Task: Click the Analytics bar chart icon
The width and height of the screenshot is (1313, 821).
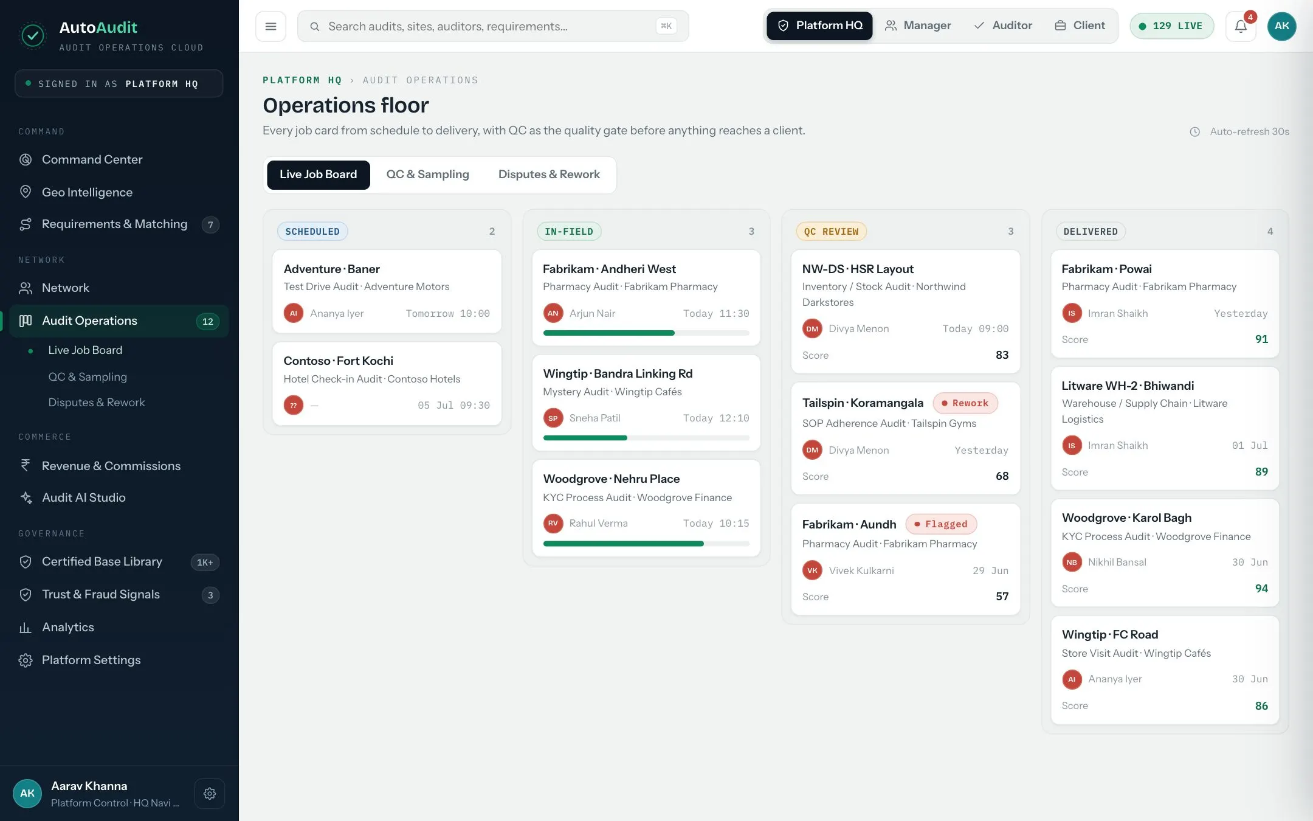Action: click(x=26, y=627)
